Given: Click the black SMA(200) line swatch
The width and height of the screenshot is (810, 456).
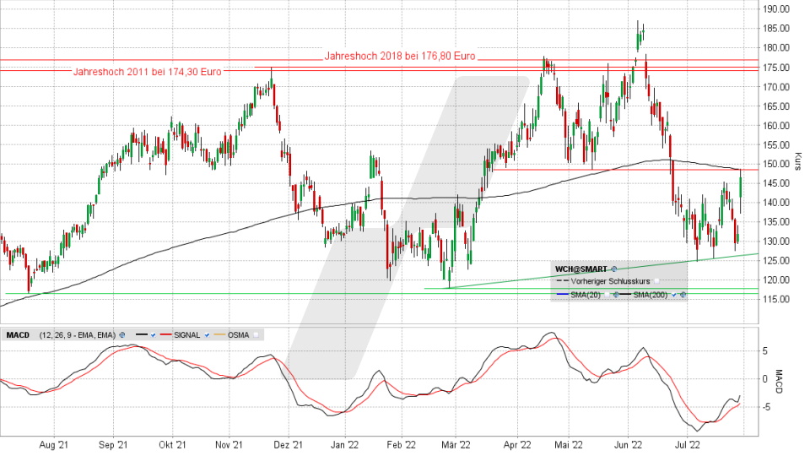Looking at the screenshot, I should click(625, 294).
